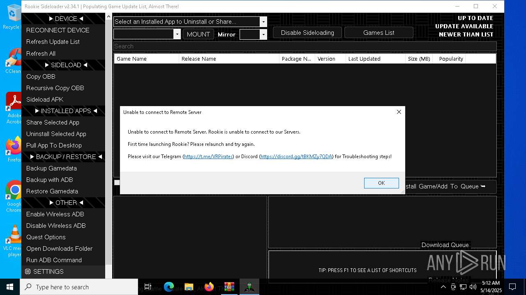Open the Discord invite link
The width and height of the screenshot is (526, 295).
[296, 157]
